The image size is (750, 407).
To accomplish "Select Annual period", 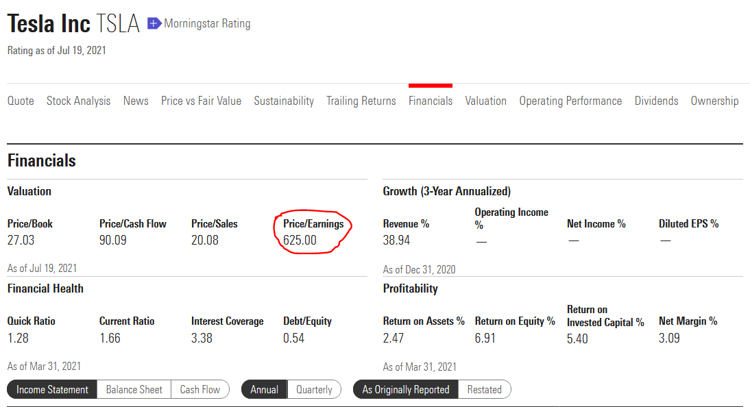I will [264, 390].
